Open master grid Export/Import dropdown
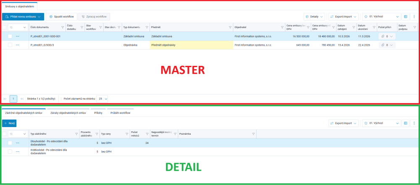The height and width of the screenshot is (185, 420). (344, 17)
